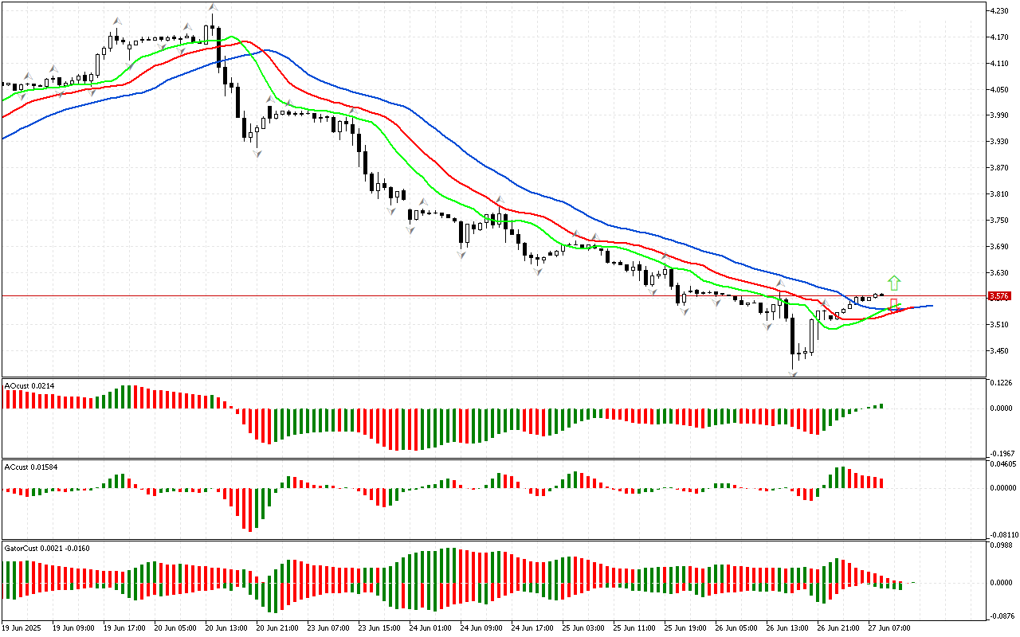The image size is (1020, 637).
Task: Click the up fractal above the 24 Jun 09:00 peak
Action: tap(500, 200)
